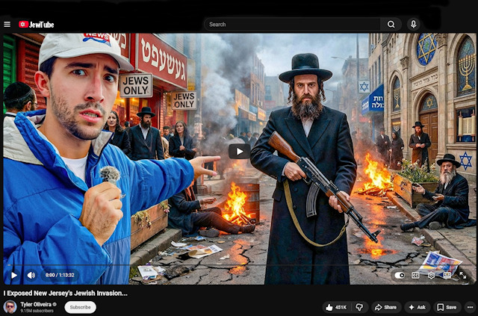The image size is (478, 316).
Task: Click the Ask button
Action: pos(417,307)
